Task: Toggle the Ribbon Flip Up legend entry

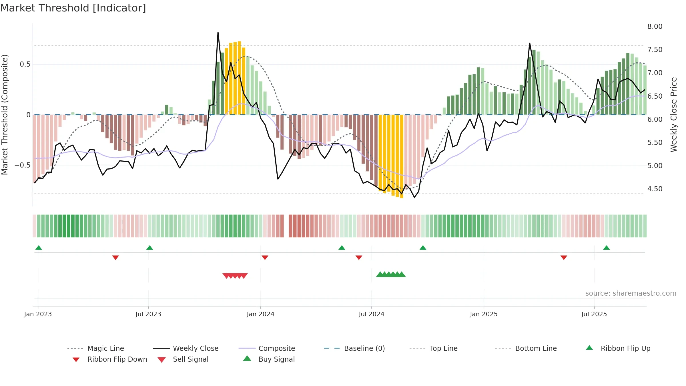Action: 618,348
